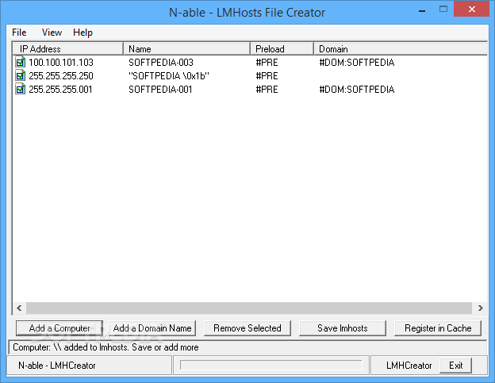
Task: Sort by the IP Address column header
Action: pos(68,49)
